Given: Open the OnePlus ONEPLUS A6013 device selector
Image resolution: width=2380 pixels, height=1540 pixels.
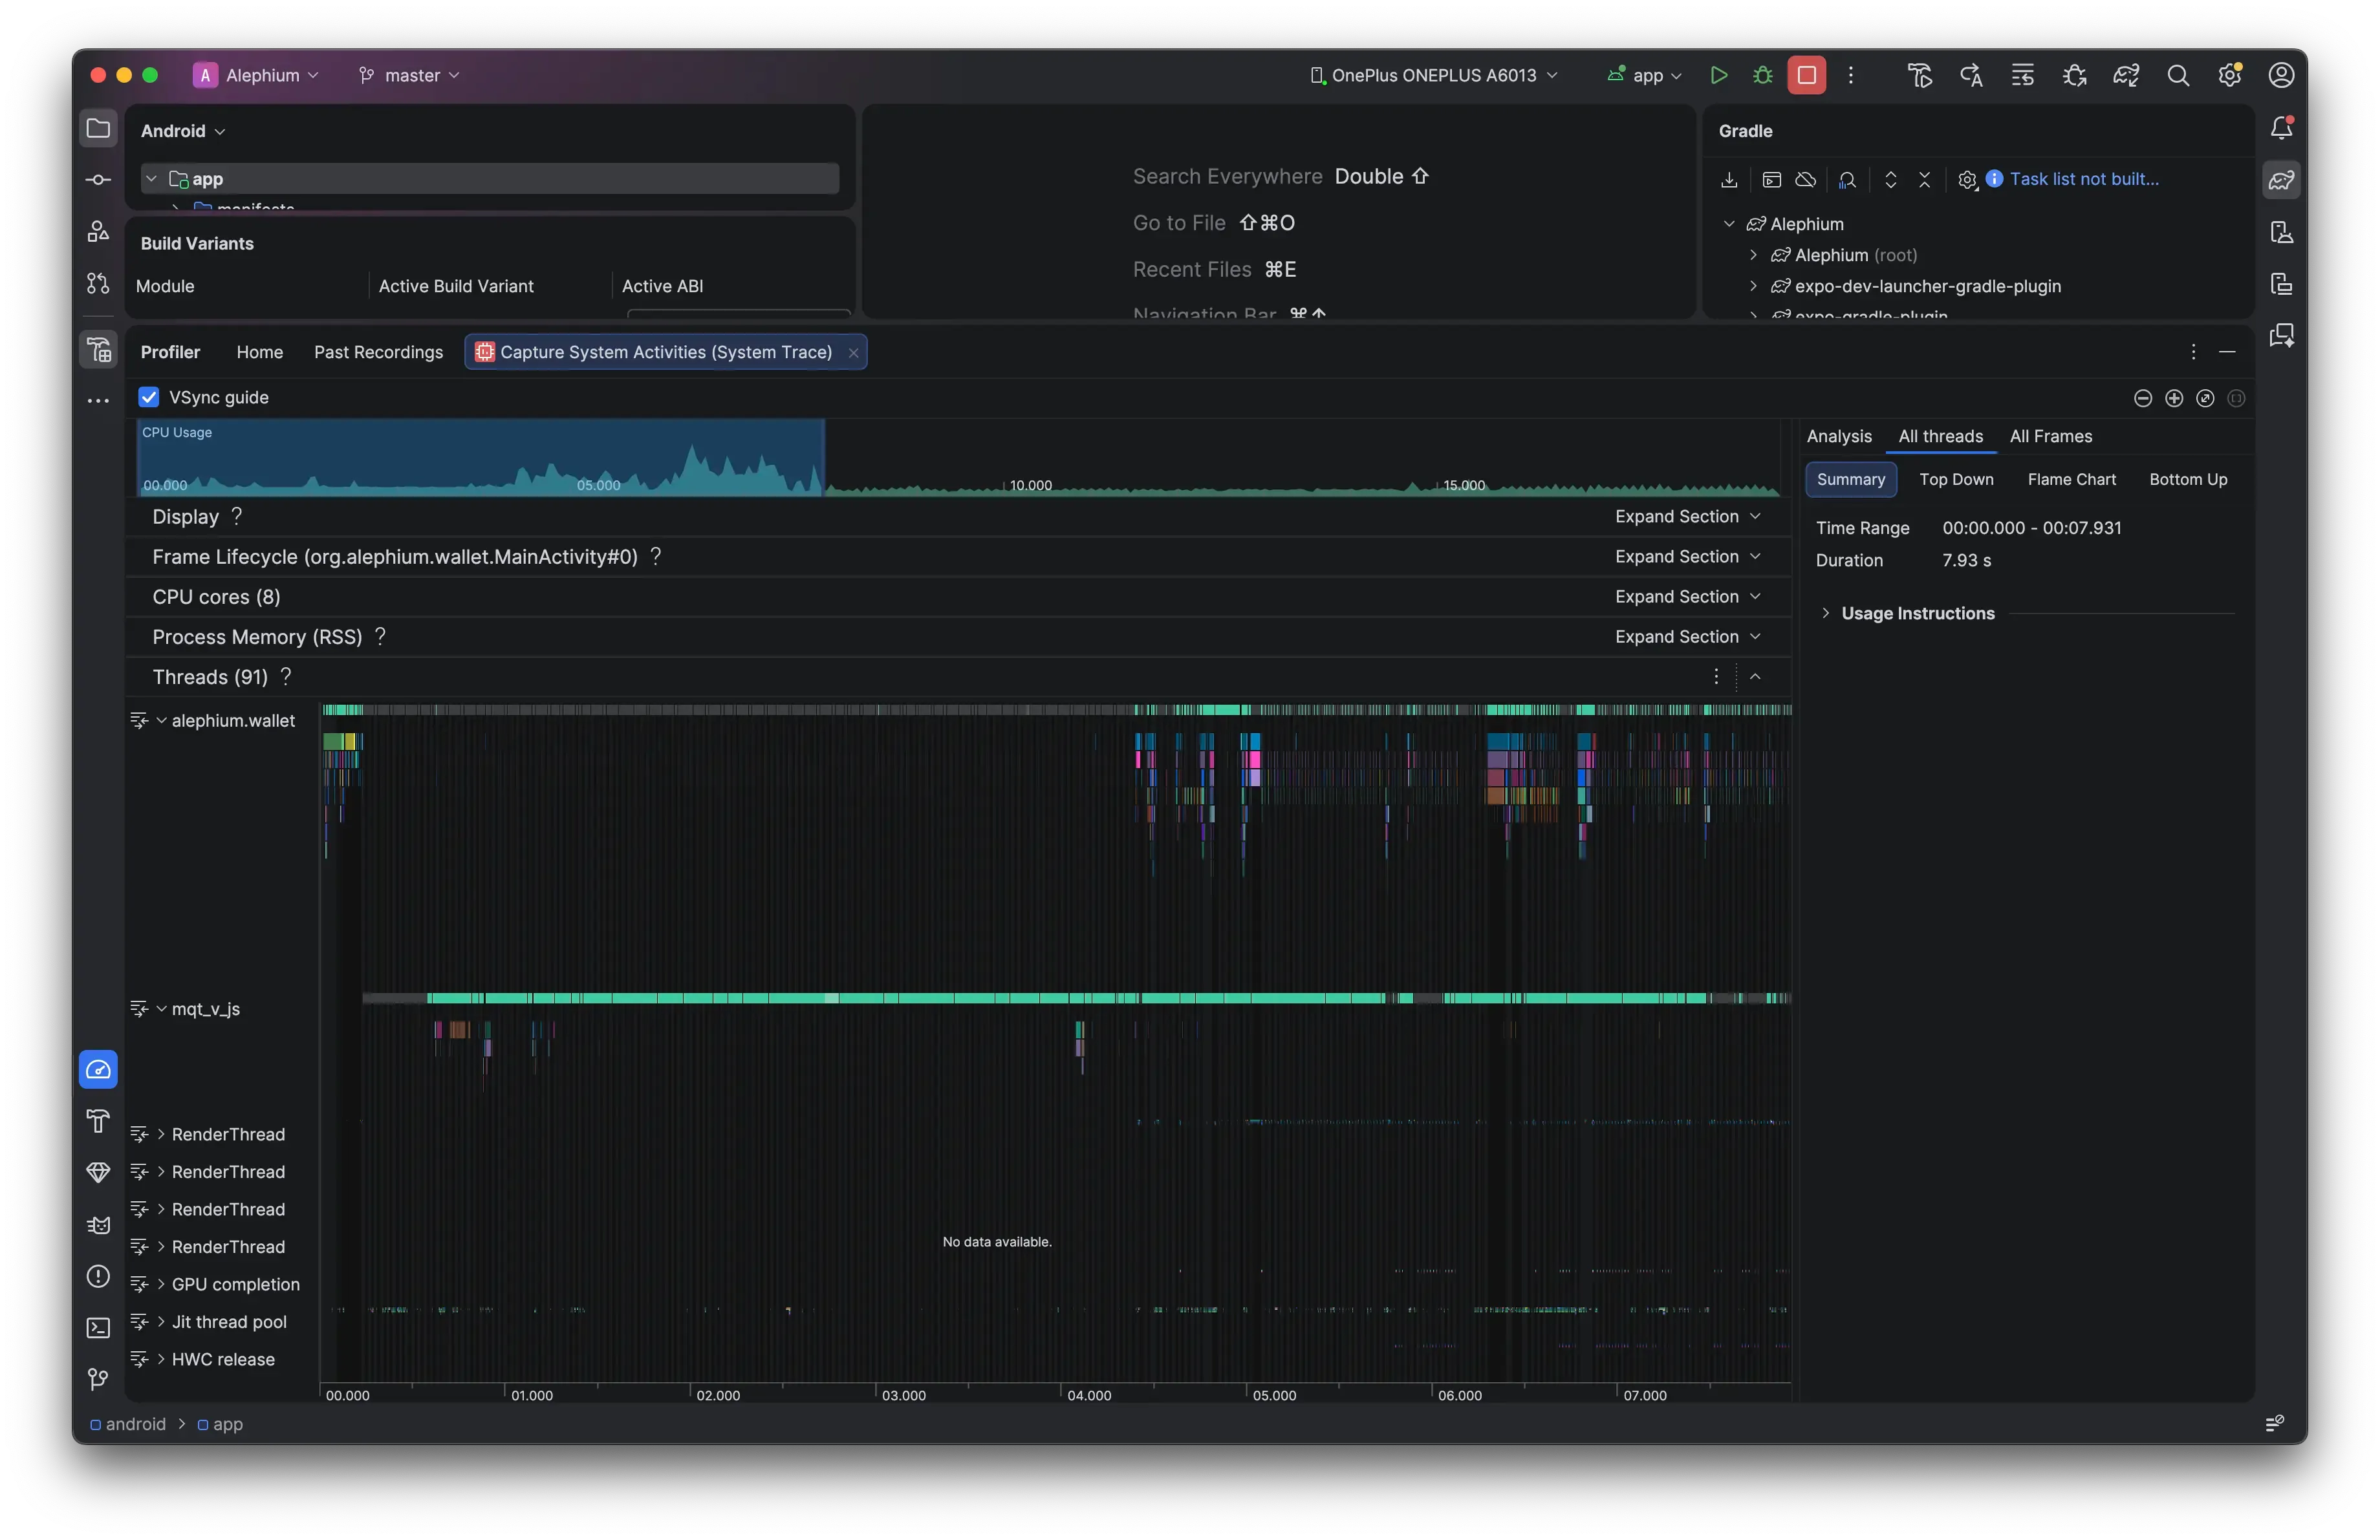Looking at the screenshot, I should click(x=1435, y=75).
